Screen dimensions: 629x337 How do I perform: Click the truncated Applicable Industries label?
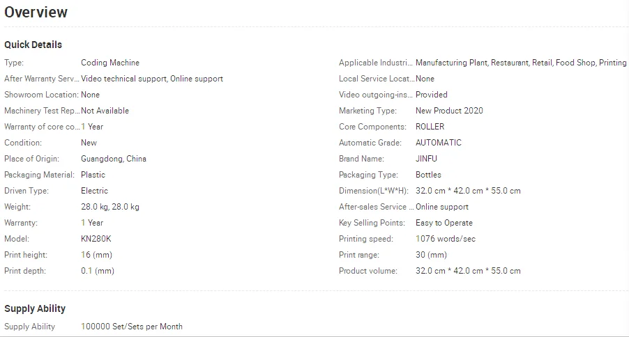click(x=376, y=63)
